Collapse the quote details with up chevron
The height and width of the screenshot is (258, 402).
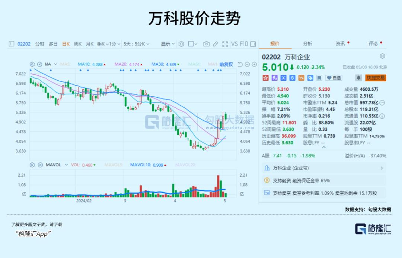coord(324,148)
